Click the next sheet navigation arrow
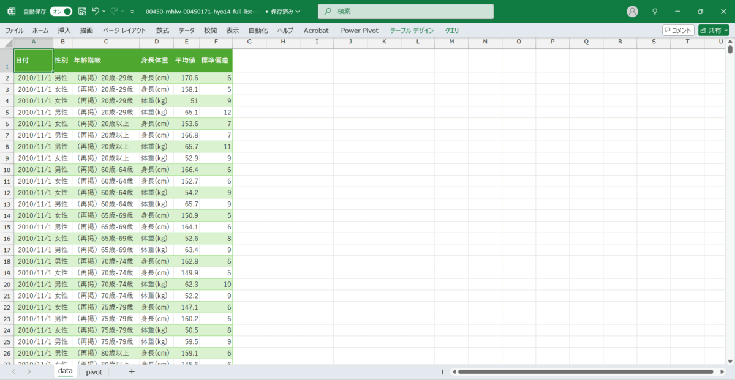This screenshot has height=380, width=735. tap(29, 371)
